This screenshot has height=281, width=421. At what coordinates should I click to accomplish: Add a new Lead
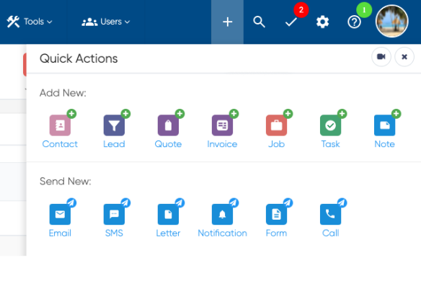(114, 129)
